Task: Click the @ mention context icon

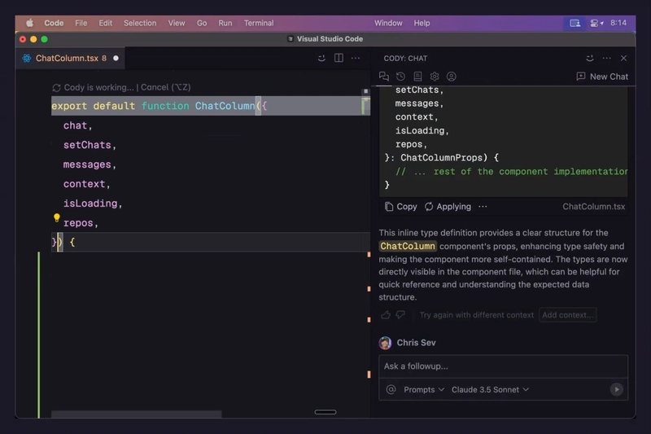Action: (x=391, y=389)
